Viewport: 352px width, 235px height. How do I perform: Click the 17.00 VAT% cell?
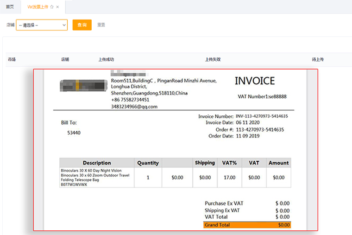(x=229, y=178)
